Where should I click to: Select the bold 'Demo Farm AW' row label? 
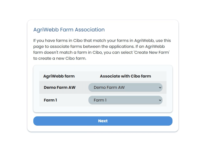click(60, 87)
